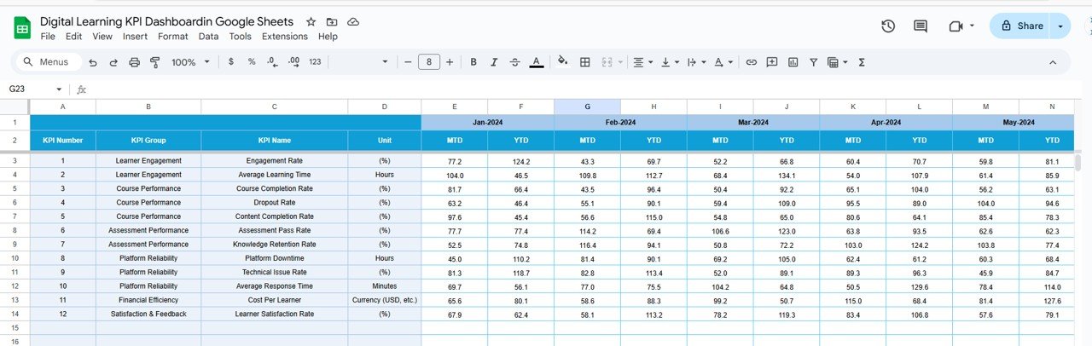Create a filter with funnel icon

pos(814,62)
